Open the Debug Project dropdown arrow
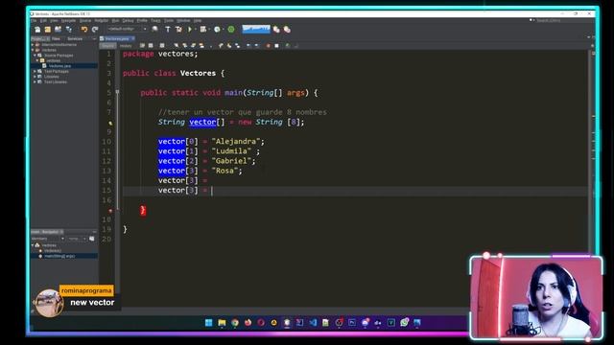614x345 pixels. click(x=208, y=30)
